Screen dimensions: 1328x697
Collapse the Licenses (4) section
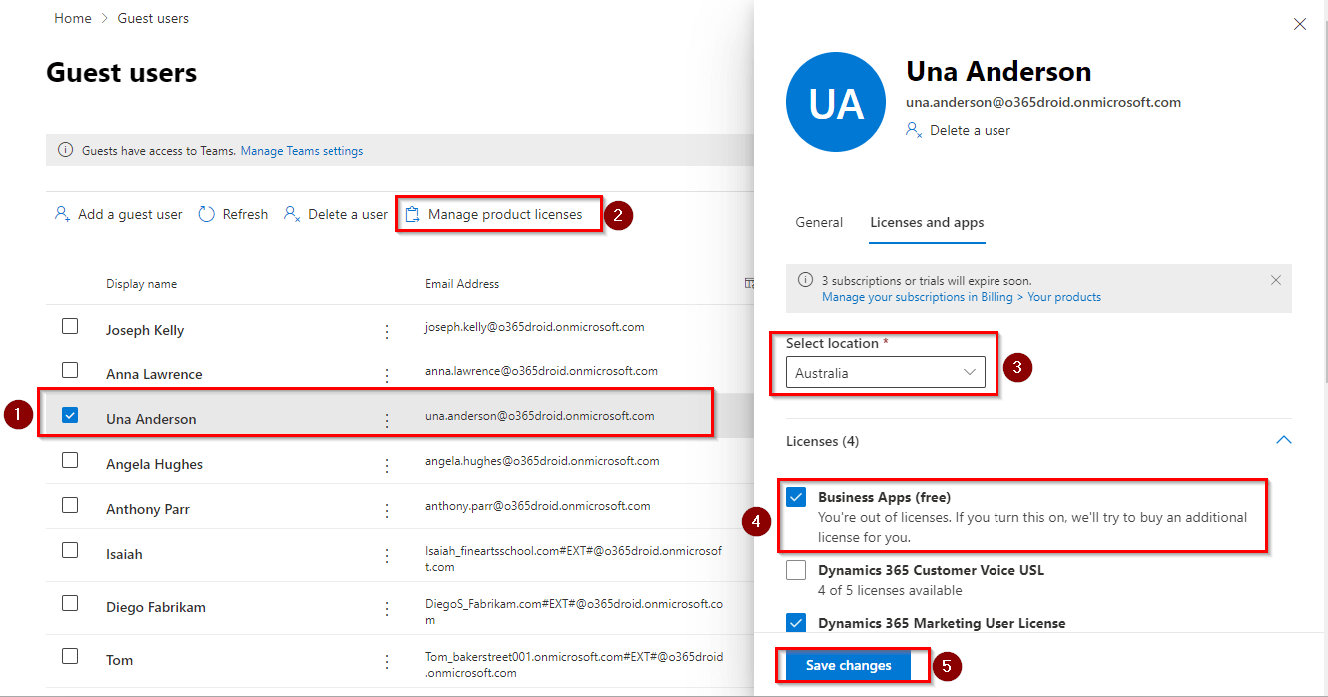(1283, 440)
